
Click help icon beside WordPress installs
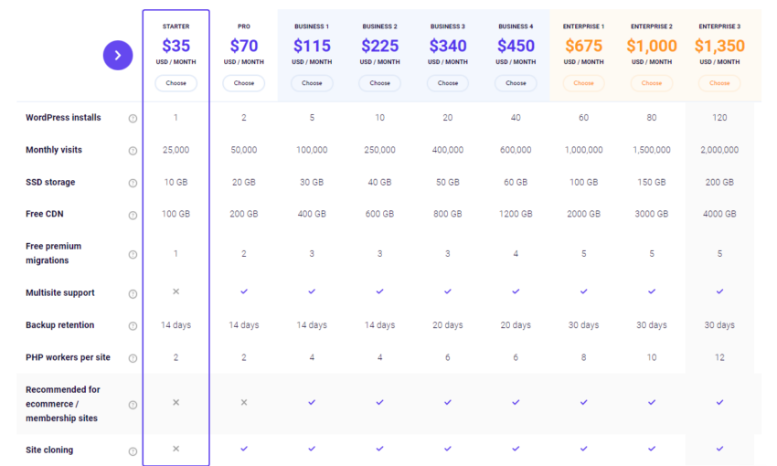[x=133, y=119]
